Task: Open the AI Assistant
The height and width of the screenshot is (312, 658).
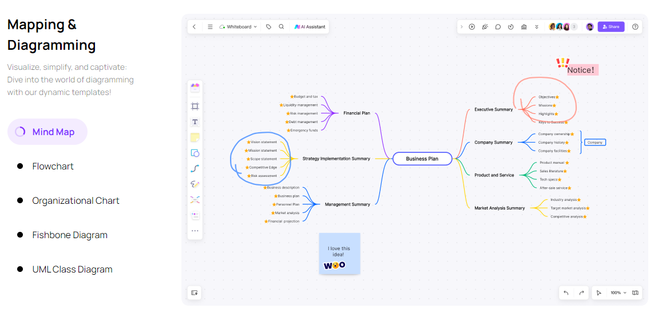Action: tap(310, 27)
